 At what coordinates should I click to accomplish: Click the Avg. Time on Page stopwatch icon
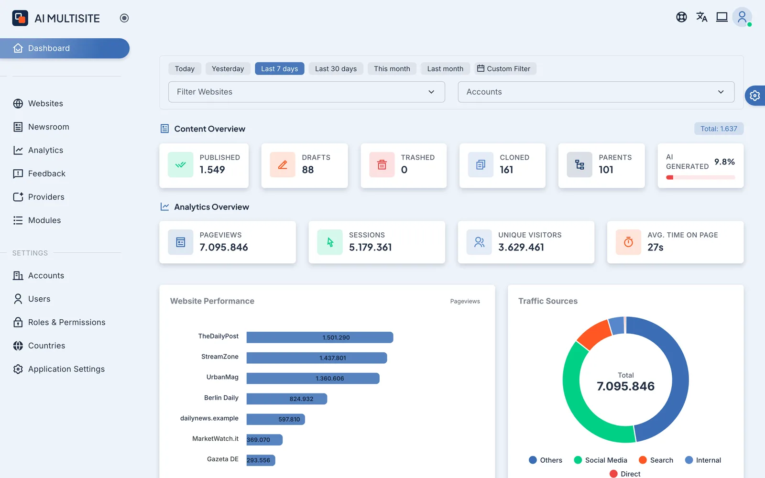coord(628,242)
